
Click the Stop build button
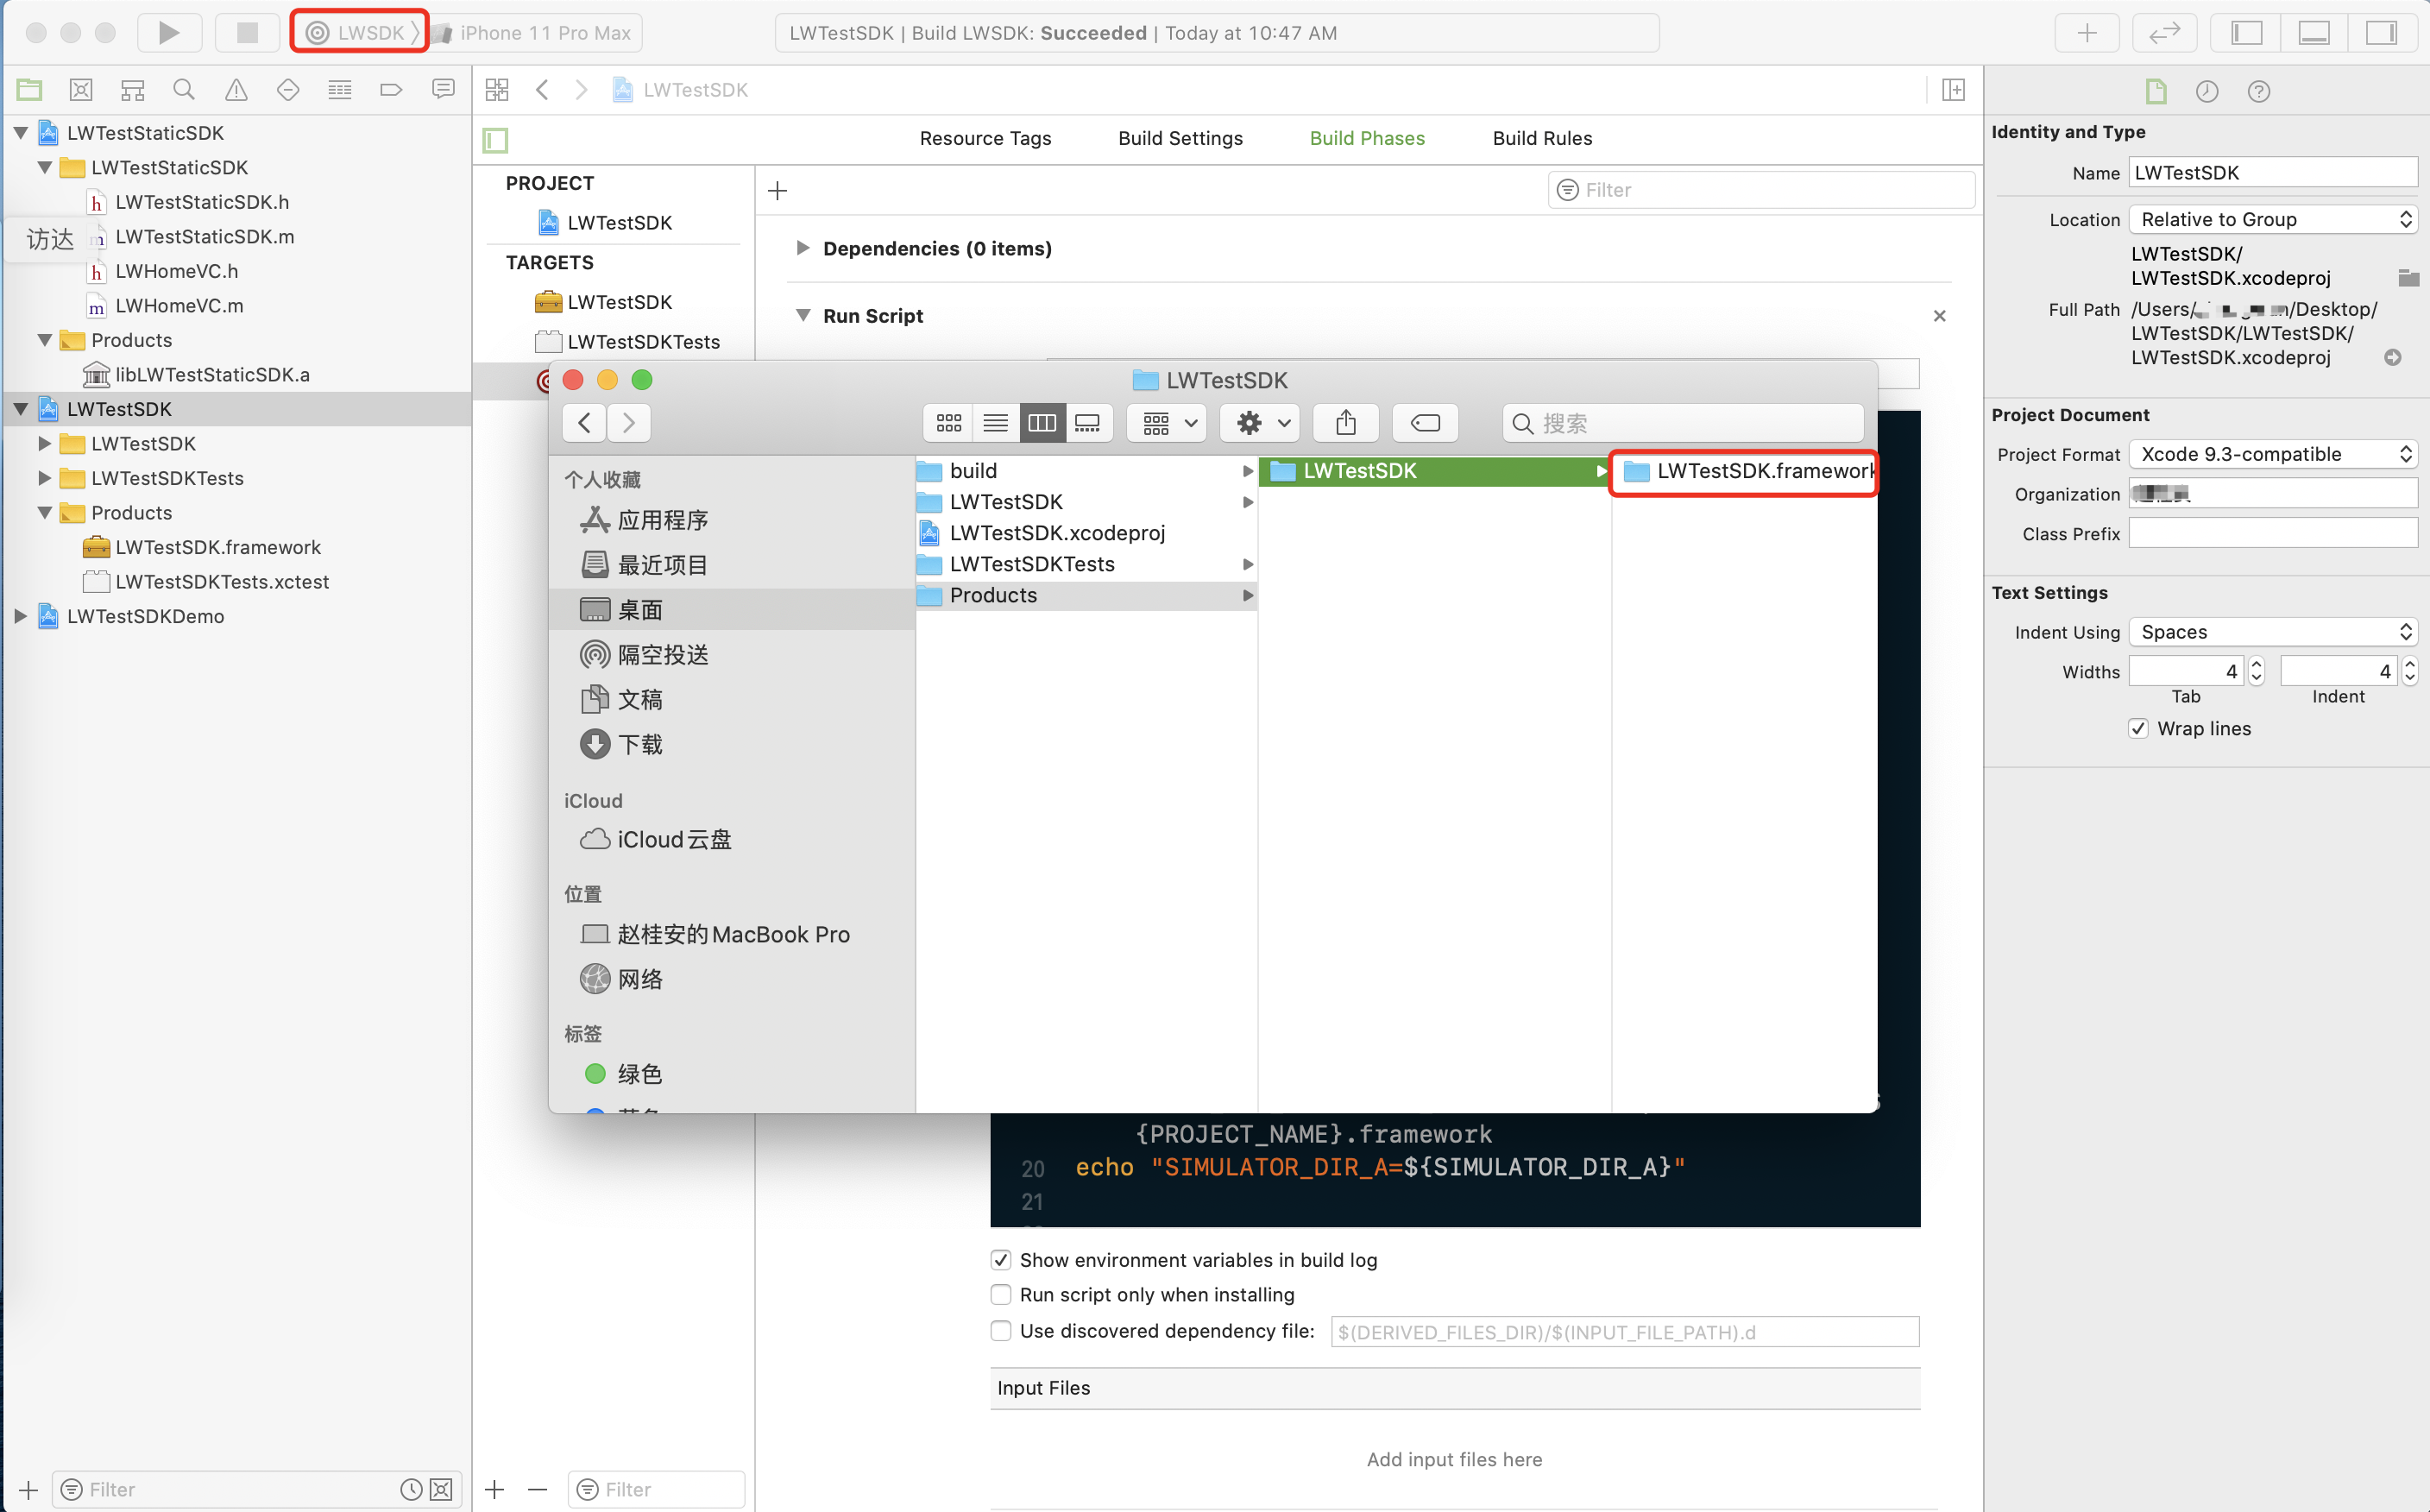(x=247, y=32)
